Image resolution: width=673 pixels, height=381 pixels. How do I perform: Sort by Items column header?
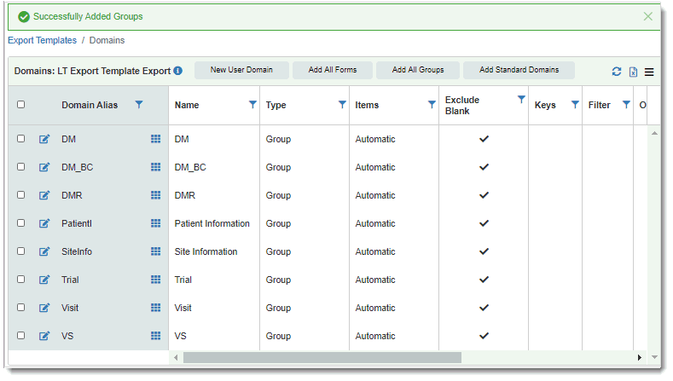coord(367,105)
